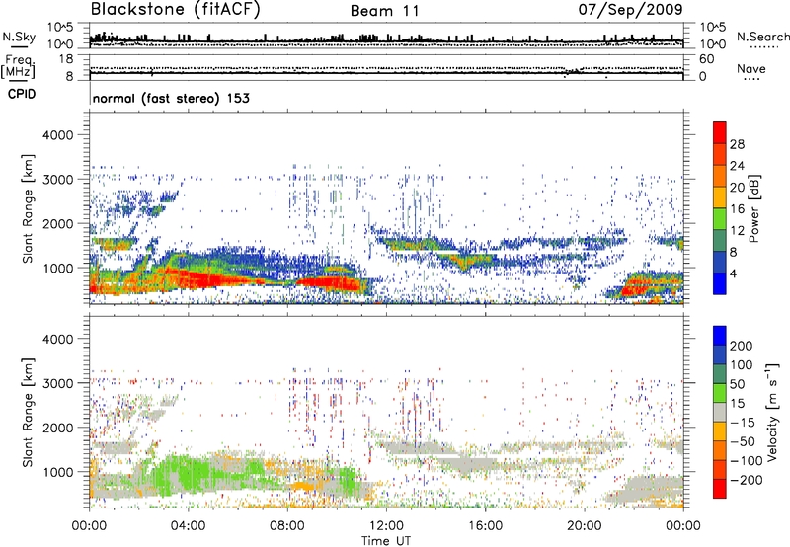Click the 04:00 time tick label
790x547 pixels.
[x=188, y=526]
